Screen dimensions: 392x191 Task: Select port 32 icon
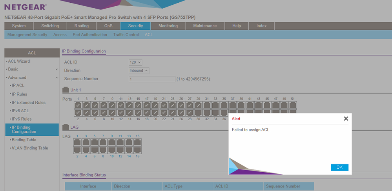(x=207, y=113)
